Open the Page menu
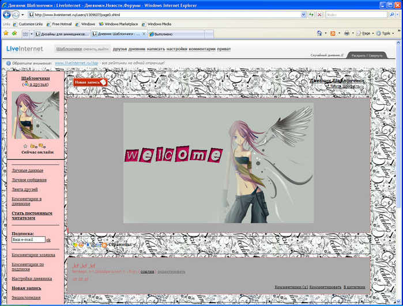 [x=365, y=33]
